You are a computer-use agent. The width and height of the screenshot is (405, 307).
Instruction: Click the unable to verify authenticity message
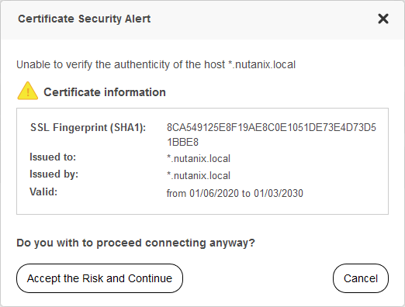156,64
